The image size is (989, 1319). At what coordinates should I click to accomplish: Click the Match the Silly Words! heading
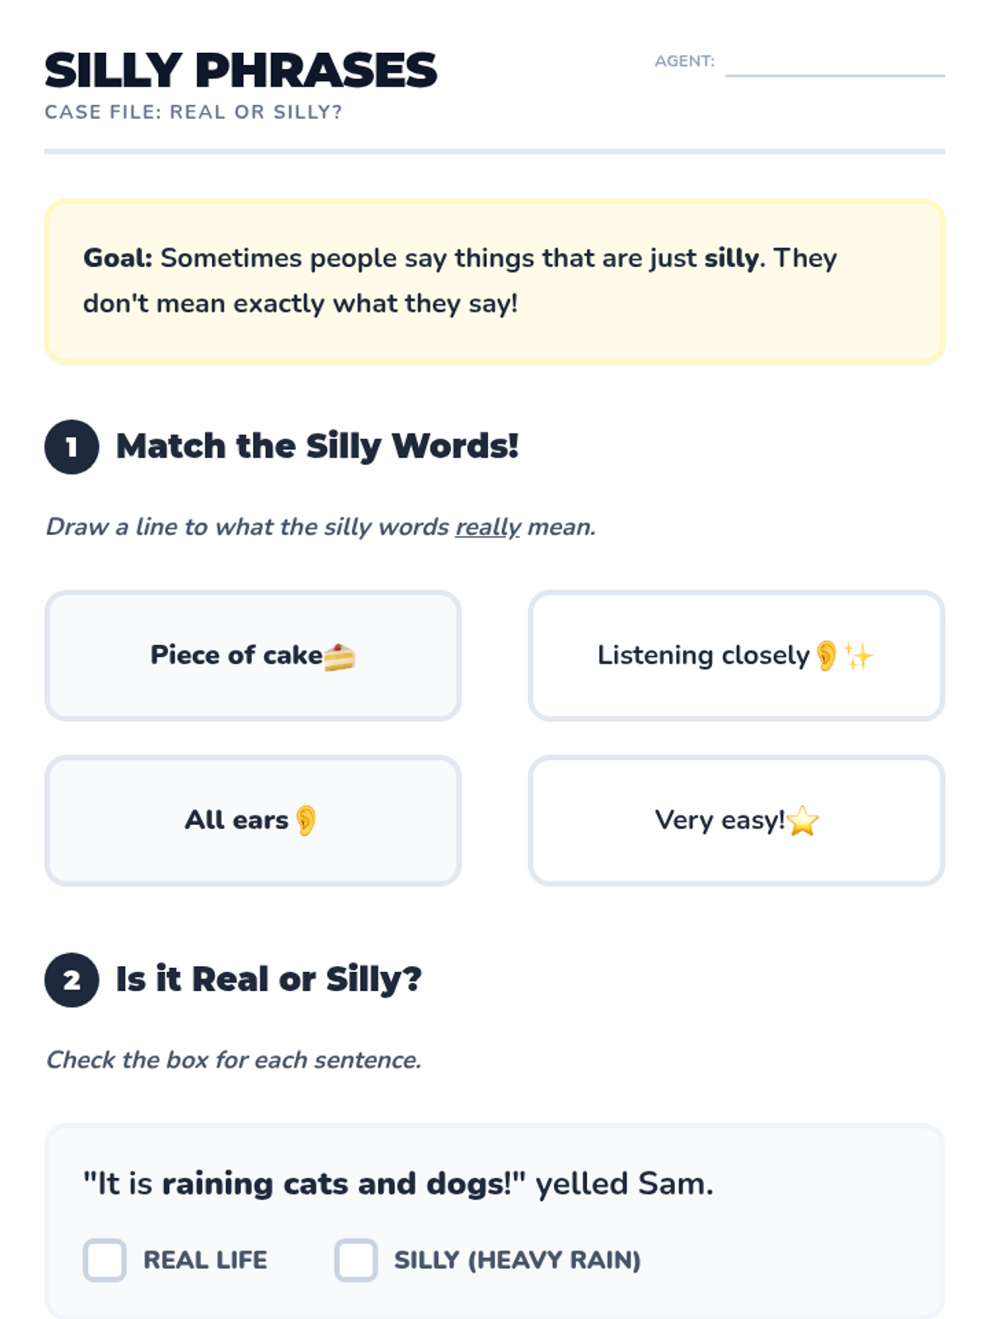[x=317, y=446]
